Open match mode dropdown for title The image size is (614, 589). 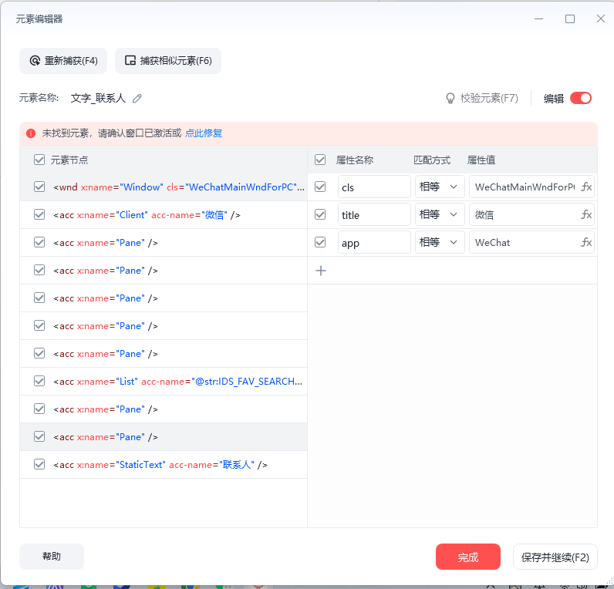tap(440, 214)
